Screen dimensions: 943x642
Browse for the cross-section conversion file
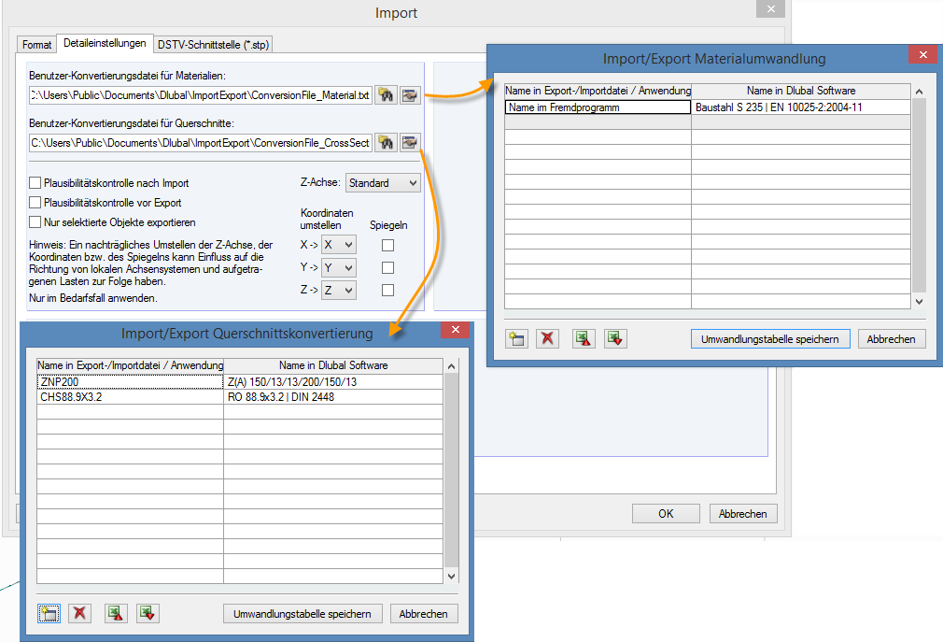coord(386,142)
